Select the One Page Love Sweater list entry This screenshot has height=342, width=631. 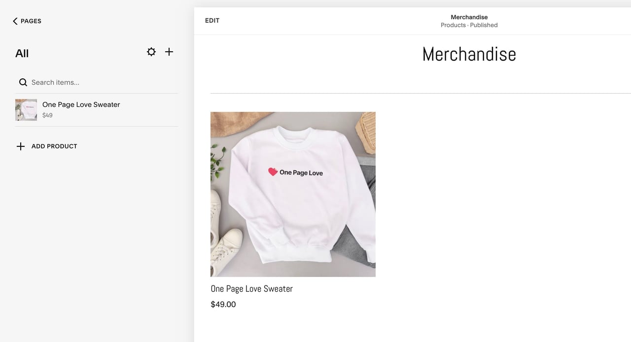81,104
